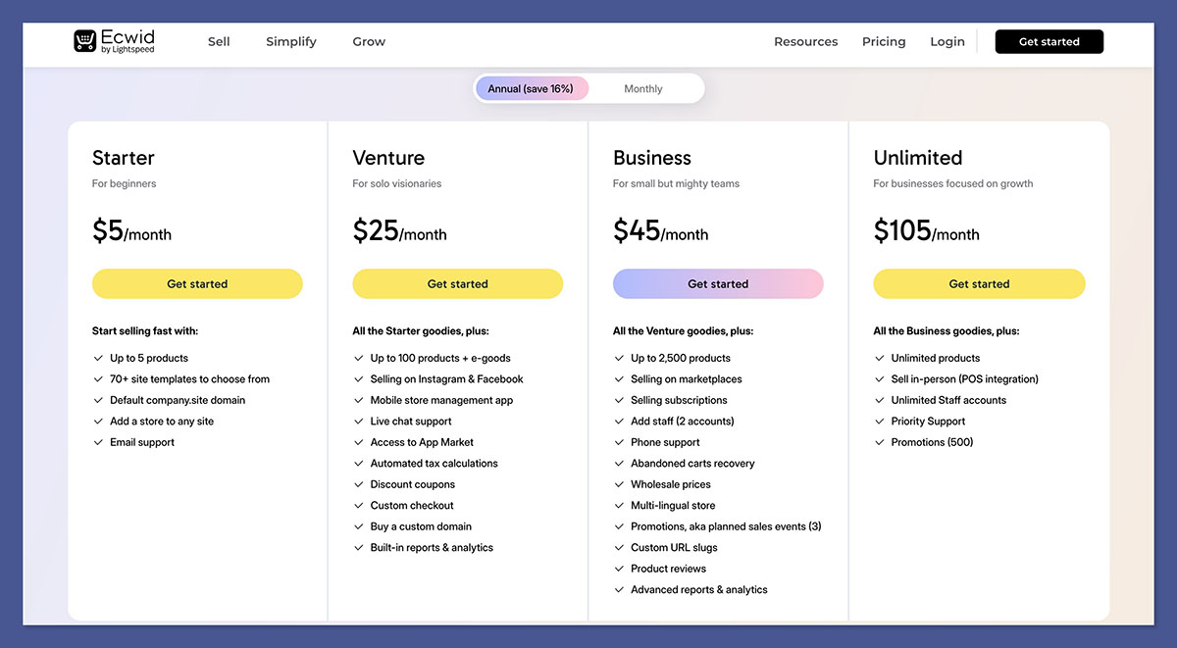Click the checkmark next to "Discount coupons"
1177x648 pixels.
click(359, 484)
